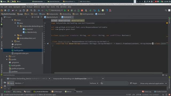
Task: Click the Sync Project with Gradle icon
Action: pyautogui.click(x=90, y=10)
